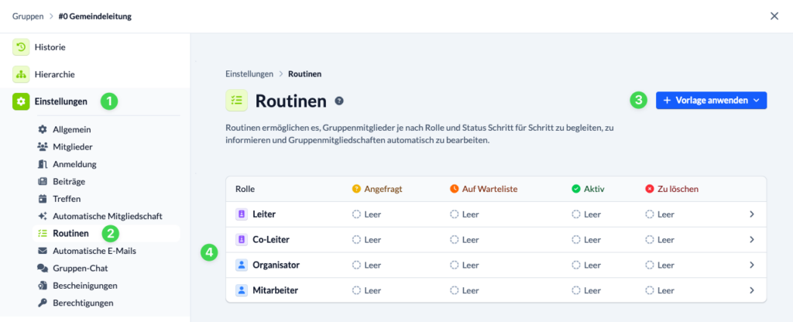Viewport: 793px width, 322px height.
Task: Click Leer under Zu löschen for Mitarbeiter
Action: 660,290
